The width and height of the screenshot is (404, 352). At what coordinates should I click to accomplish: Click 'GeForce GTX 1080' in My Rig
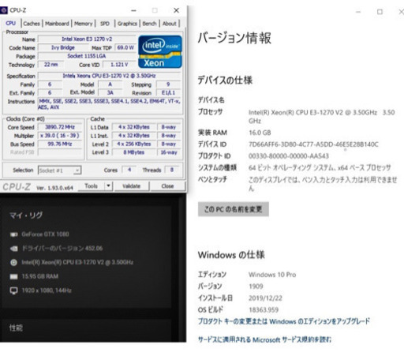(45, 234)
